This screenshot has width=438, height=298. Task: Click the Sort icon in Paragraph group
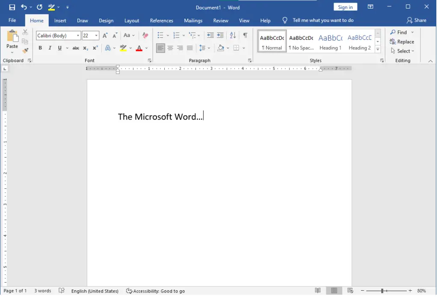[233, 35]
